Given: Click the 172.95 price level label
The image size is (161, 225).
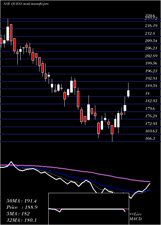Looking at the screenshot, I should coord(151,123).
